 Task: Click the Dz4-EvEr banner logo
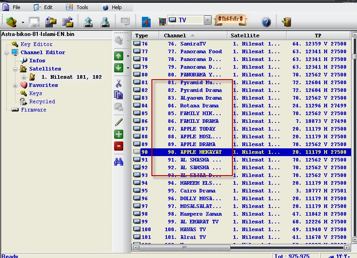231,20
